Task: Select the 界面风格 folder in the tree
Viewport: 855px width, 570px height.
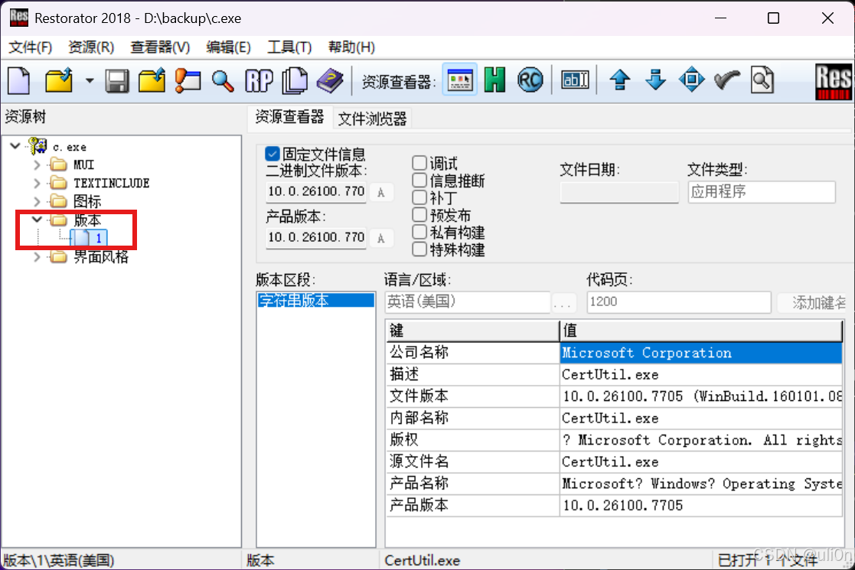Action: click(101, 256)
